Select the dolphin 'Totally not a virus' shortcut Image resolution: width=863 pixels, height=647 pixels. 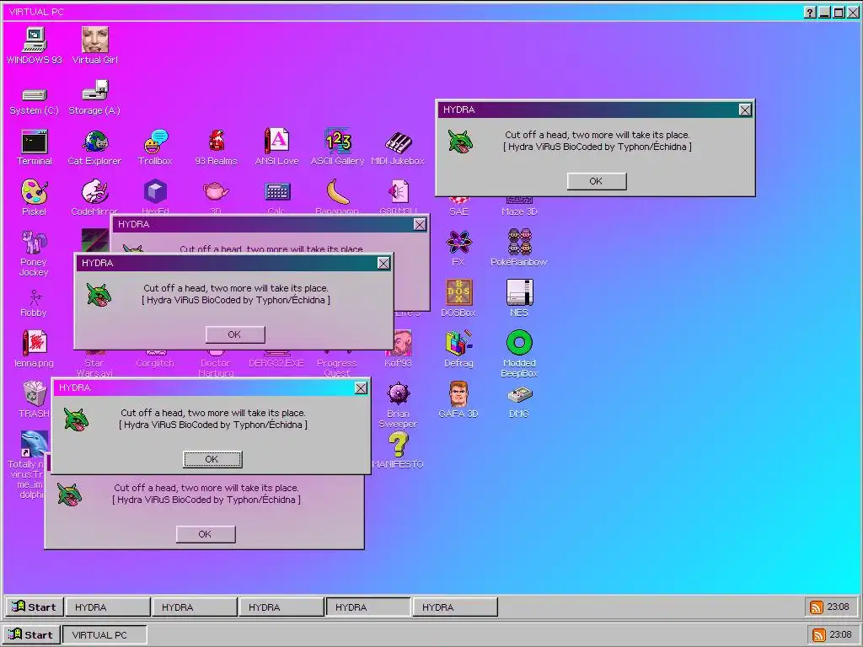(34, 443)
